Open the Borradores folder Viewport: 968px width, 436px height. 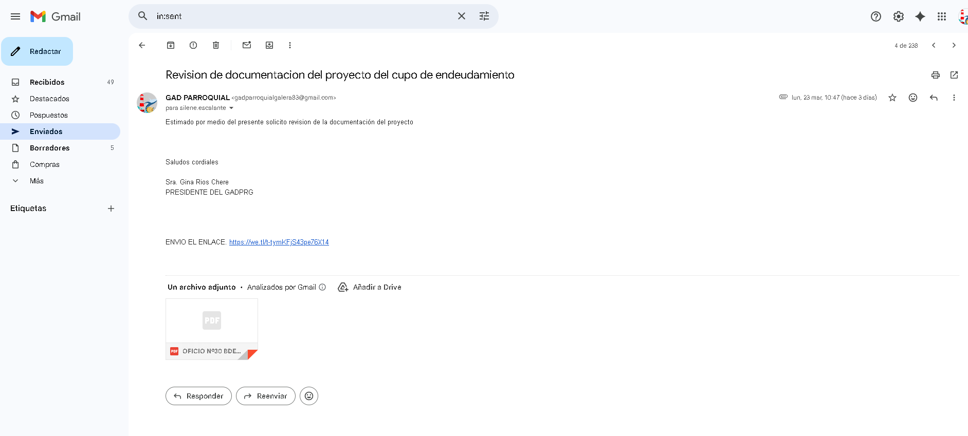(x=49, y=148)
